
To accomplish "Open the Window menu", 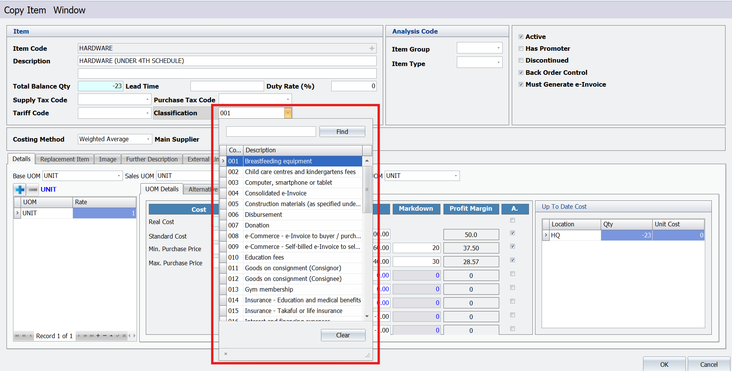I will coord(69,10).
